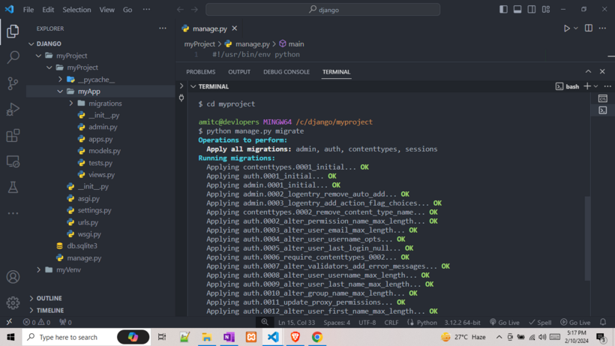Click the Run Python File play button
Image resolution: width=615 pixels, height=346 pixels.
(566, 29)
